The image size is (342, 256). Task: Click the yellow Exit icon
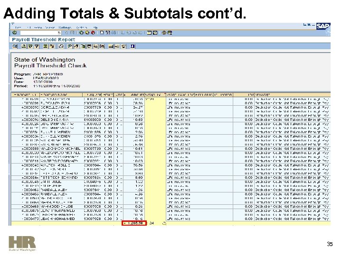pyautogui.click(x=87, y=33)
